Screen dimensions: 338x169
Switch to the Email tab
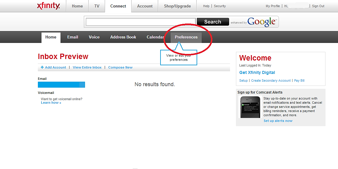coord(73,37)
